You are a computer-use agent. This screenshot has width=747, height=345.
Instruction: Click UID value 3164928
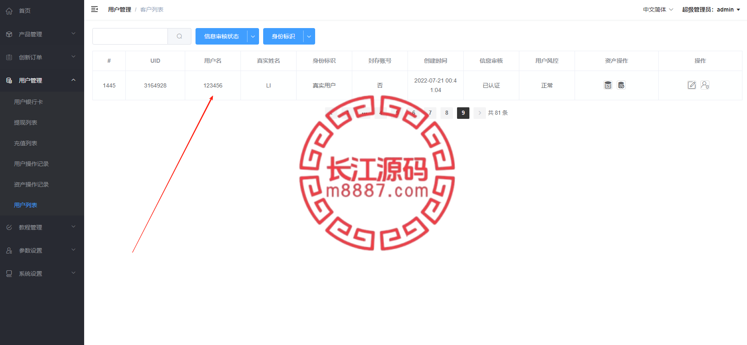click(155, 85)
